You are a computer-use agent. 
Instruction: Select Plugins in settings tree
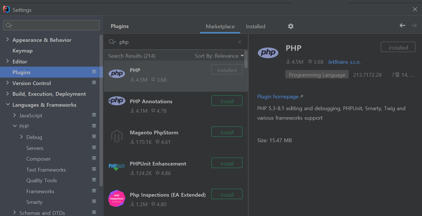point(51,72)
